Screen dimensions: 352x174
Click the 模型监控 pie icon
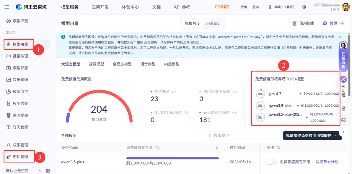[9, 92]
